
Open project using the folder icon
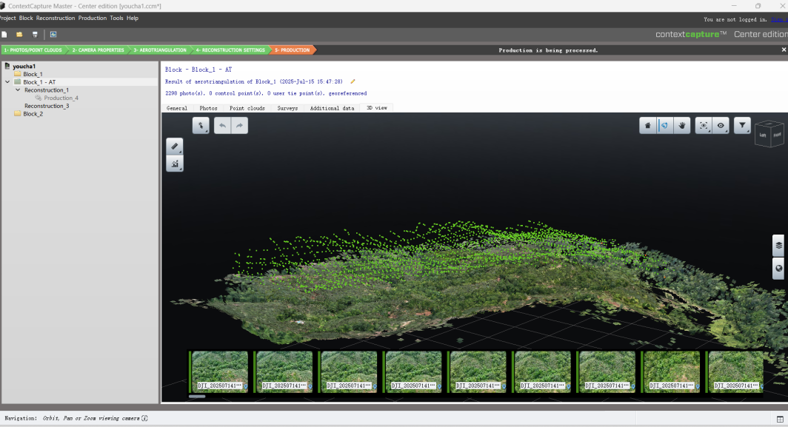[19, 34]
